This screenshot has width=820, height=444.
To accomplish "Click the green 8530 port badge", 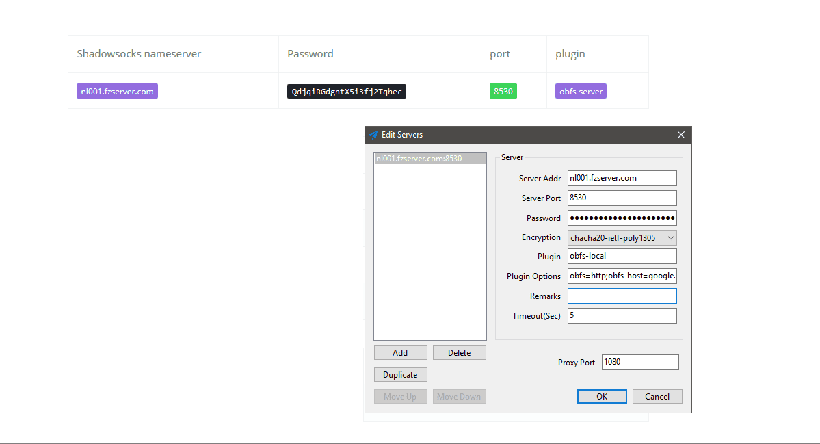I will pyautogui.click(x=503, y=91).
